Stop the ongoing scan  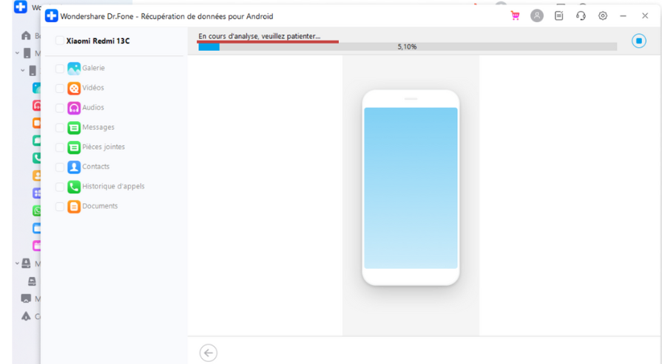click(639, 41)
